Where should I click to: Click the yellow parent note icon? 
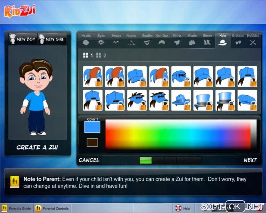coord(15,182)
